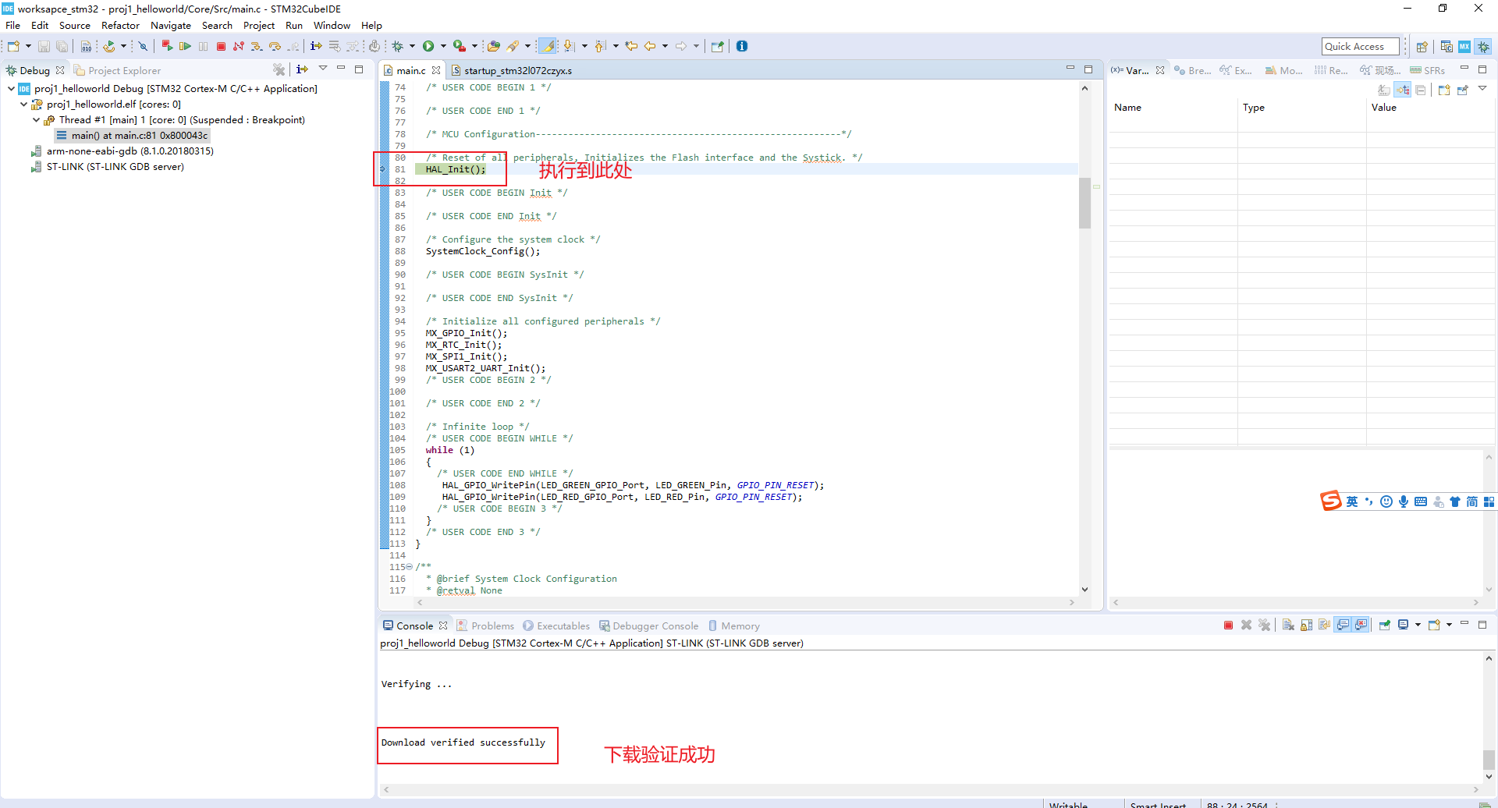Click red Terminate icon in Console toolbar
The width and height of the screenshot is (1498, 808).
tap(1228, 625)
